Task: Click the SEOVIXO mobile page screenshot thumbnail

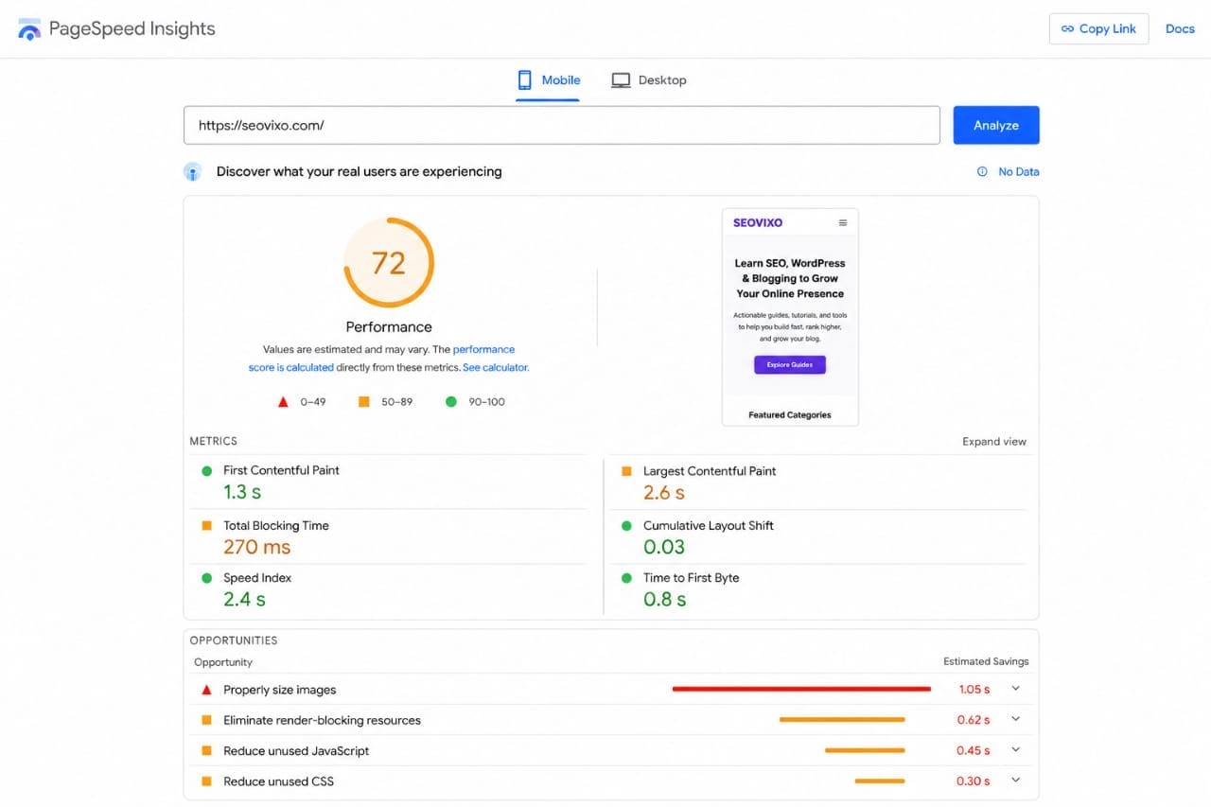Action: 790,317
